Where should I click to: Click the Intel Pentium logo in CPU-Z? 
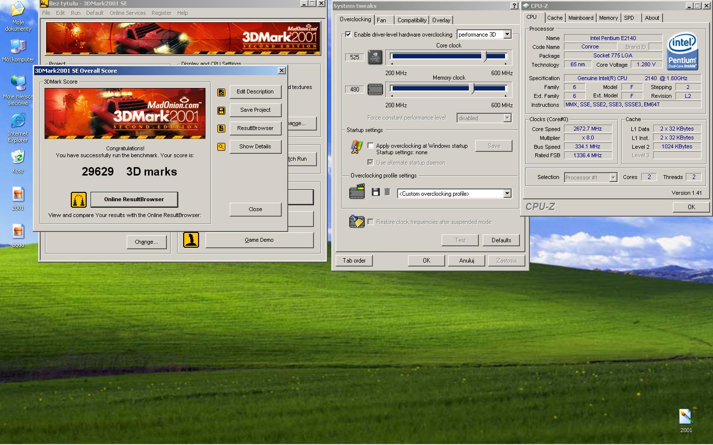point(682,51)
